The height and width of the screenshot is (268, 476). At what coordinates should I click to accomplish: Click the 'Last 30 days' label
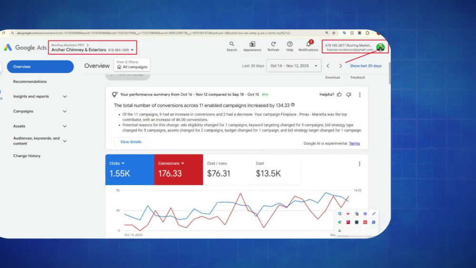[x=253, y=66]
